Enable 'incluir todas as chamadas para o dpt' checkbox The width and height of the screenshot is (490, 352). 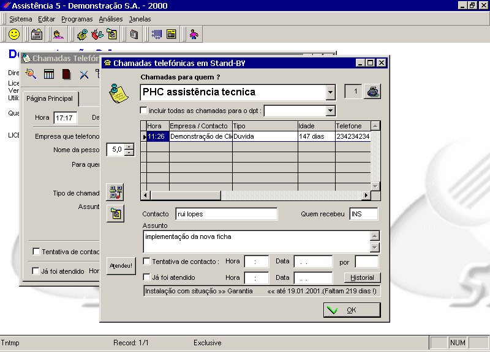(144, 111)
